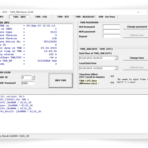
Task: Click the -94 s offset value
Action: tap(53, 57)
